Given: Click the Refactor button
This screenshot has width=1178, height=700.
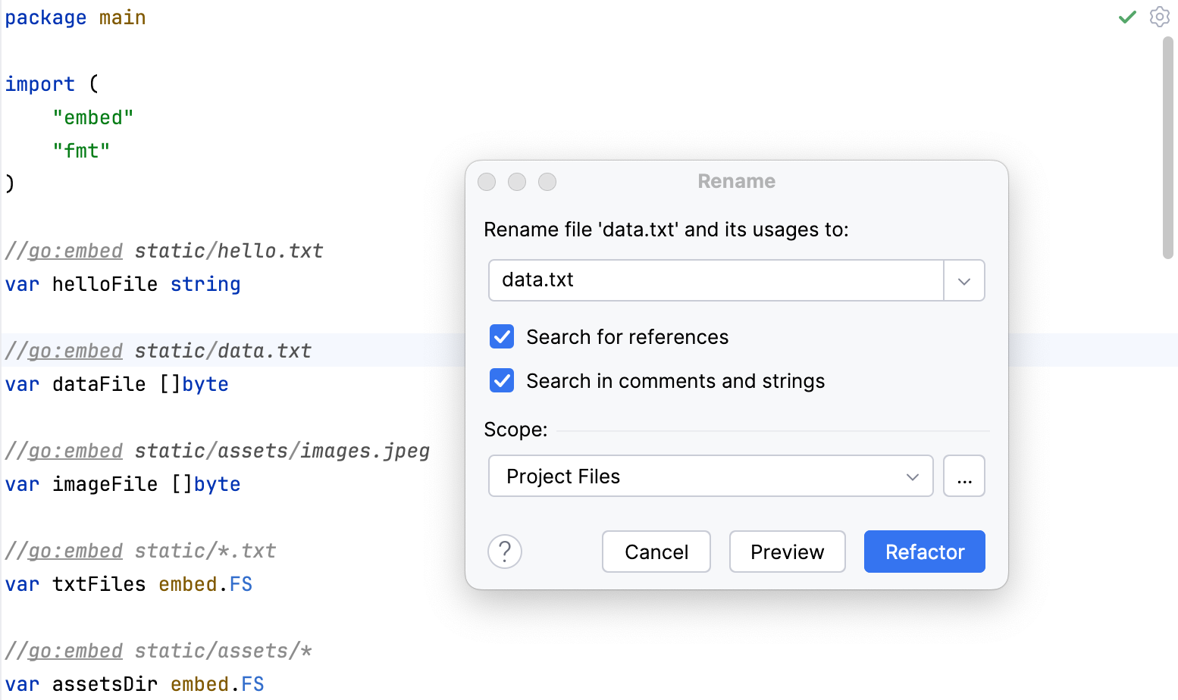Looking at the screenshot, I should pyautogui.click(x=924, y=552).
